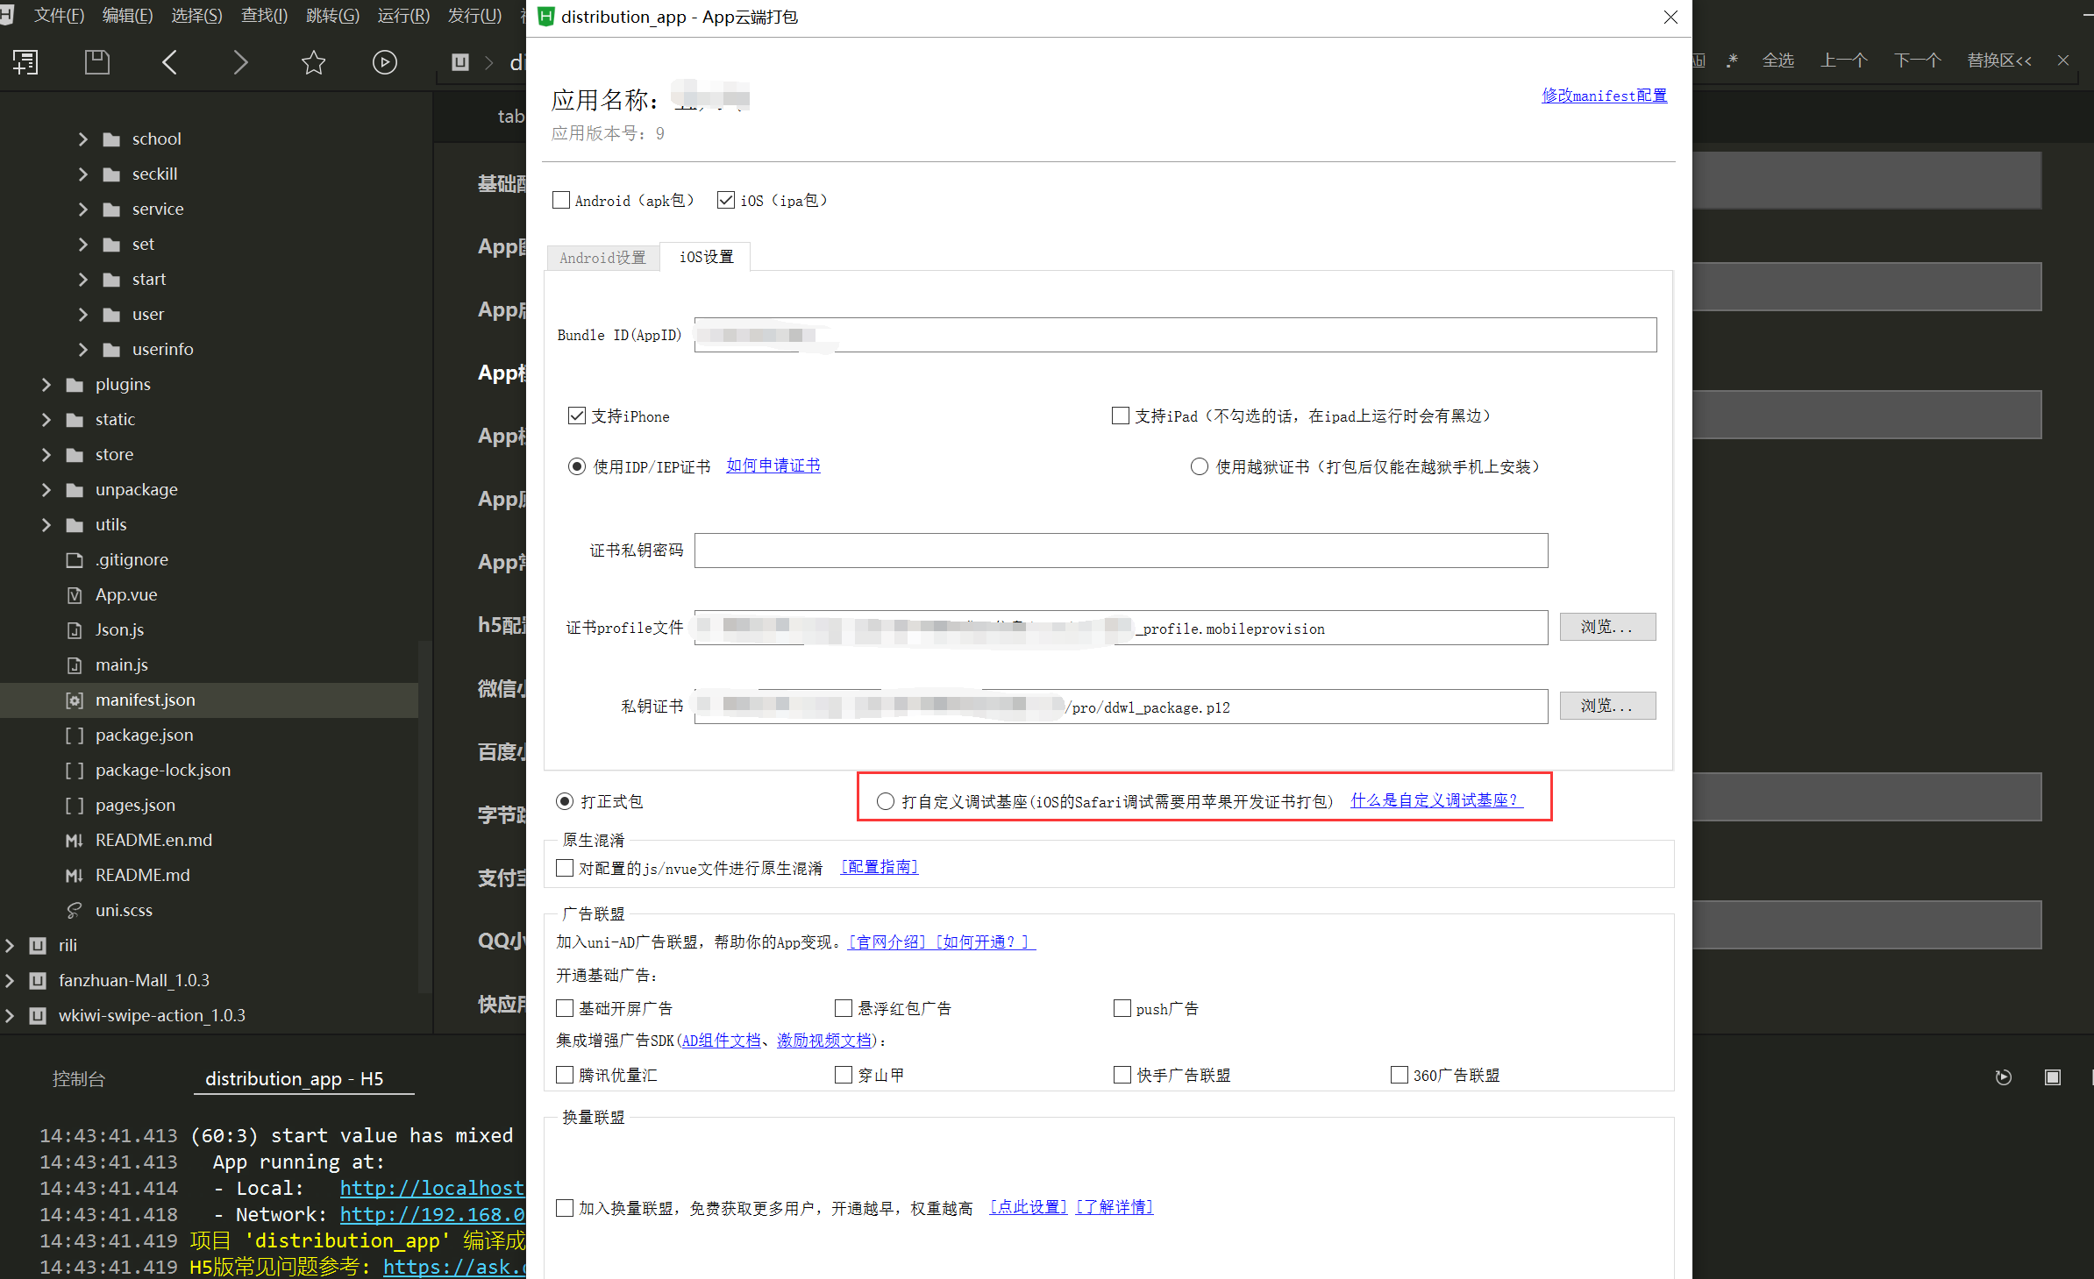Enable the 腾讯优量汇 checkbox
This screenshot has width=2094, height=1279.
565,1076
